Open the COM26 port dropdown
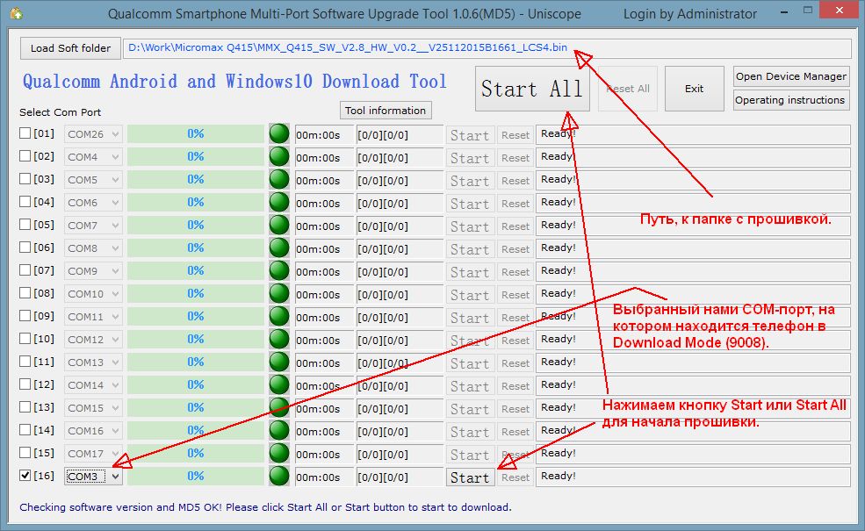This screenshot has width=865, height=531. click(x=93, y=134)
